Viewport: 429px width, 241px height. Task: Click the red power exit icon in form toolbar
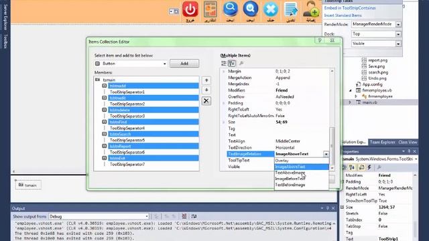point(190,9)
